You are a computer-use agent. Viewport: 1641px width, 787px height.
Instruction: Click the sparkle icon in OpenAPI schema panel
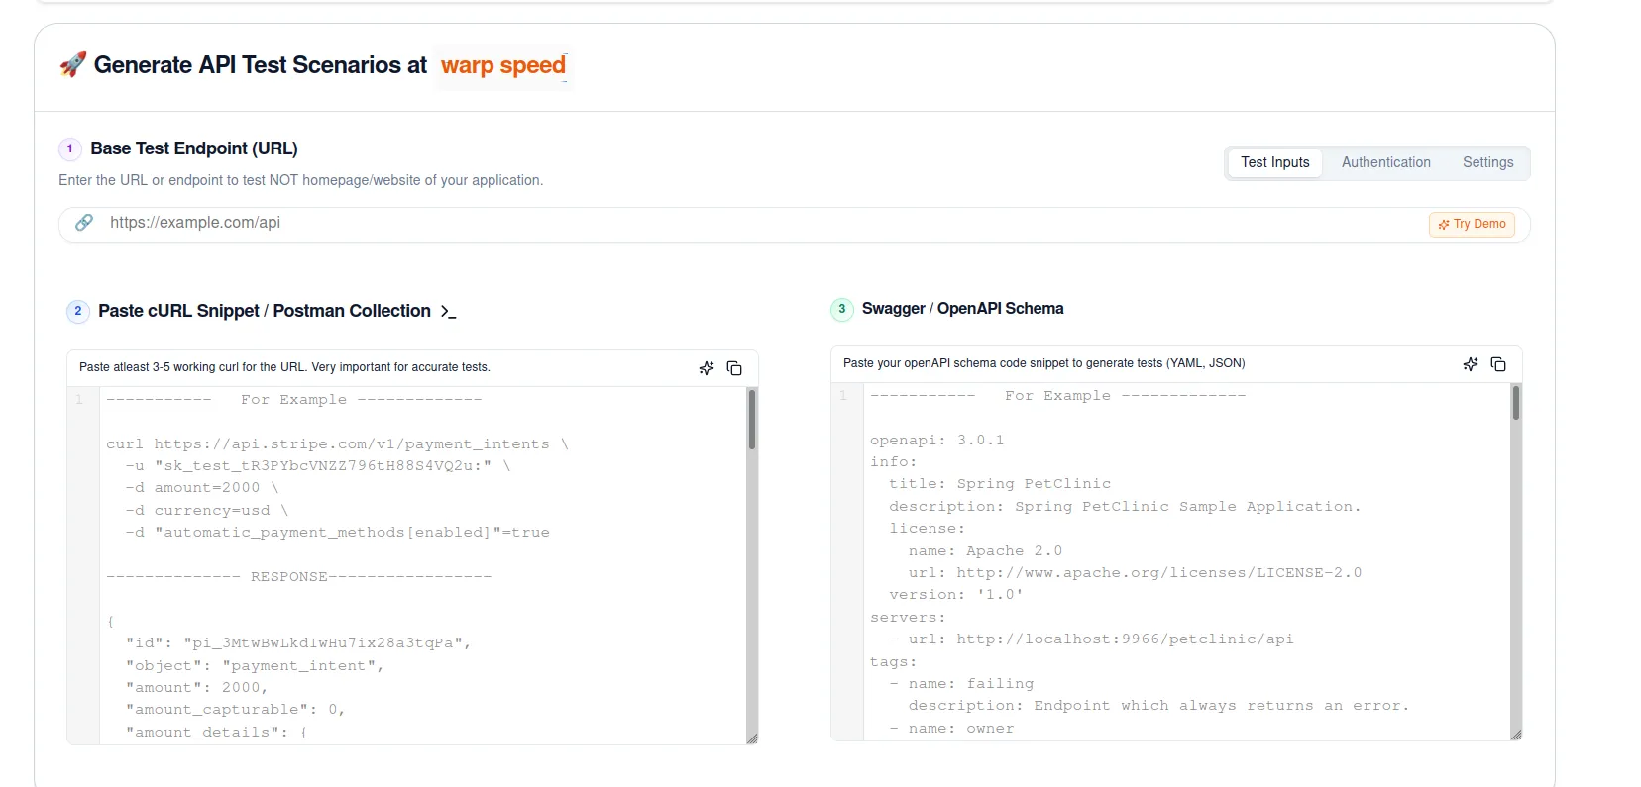coord(1471,364)
